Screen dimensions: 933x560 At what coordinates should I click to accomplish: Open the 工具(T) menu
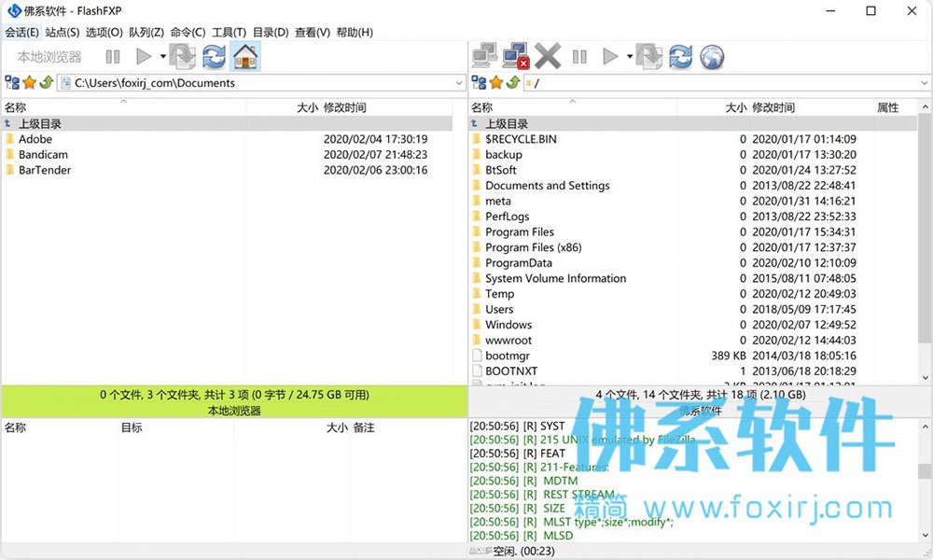pyautogui.click(x=230, y=32)
